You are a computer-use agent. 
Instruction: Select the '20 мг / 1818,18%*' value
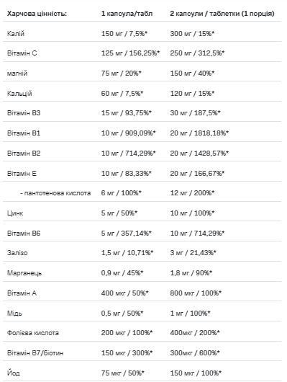199,133
